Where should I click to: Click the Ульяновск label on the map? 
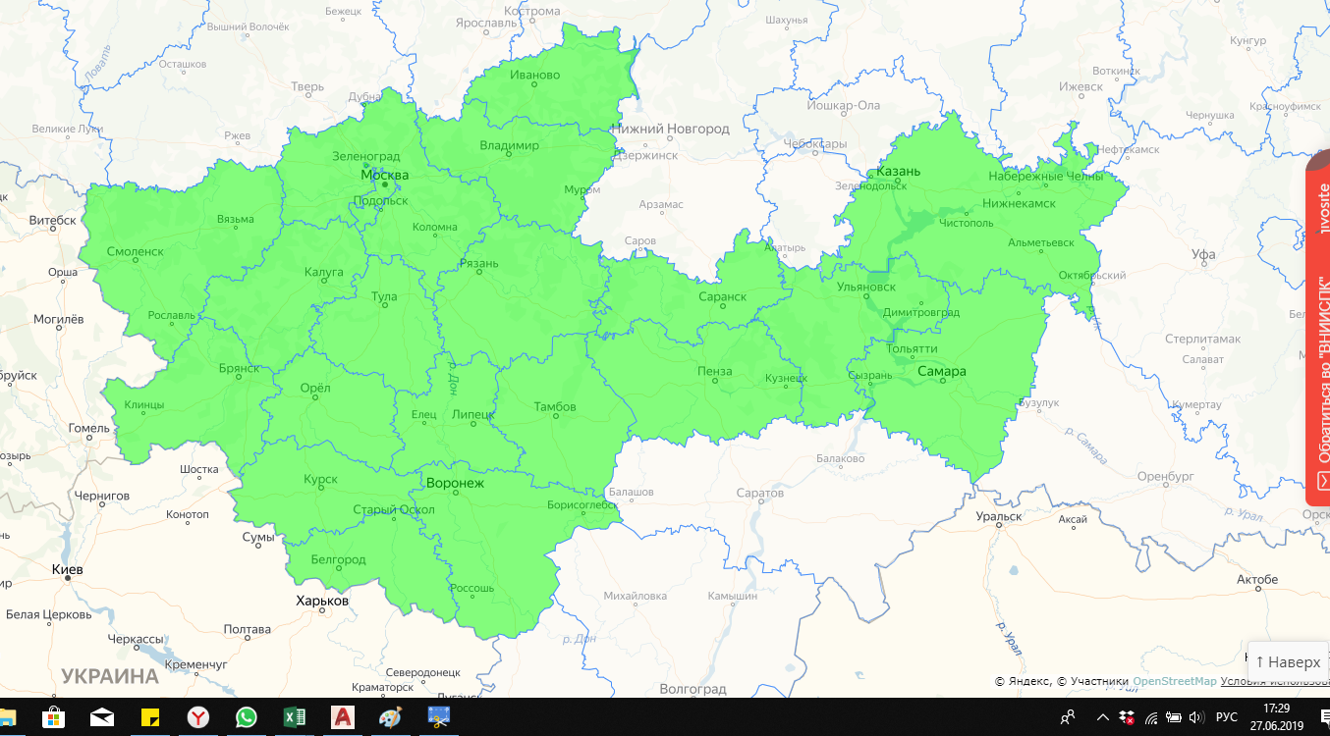pyautogui.click(x=865, y=288)
